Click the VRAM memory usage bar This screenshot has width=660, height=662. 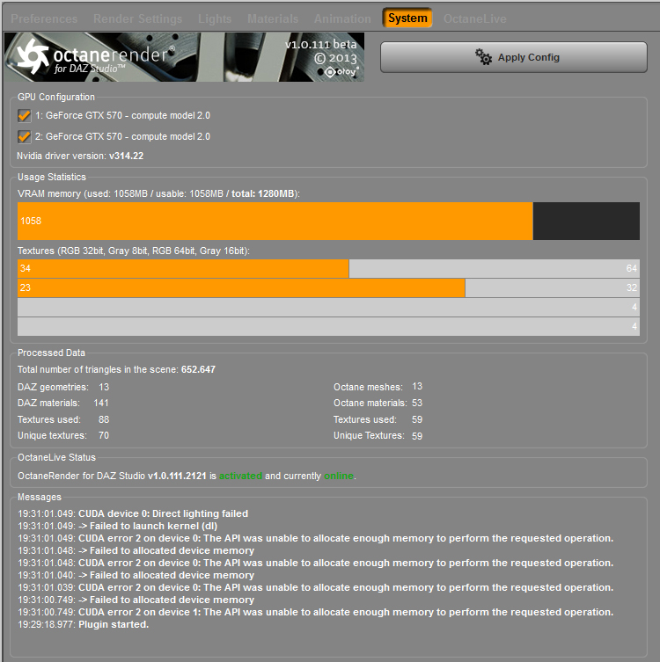tap(328, 221)
